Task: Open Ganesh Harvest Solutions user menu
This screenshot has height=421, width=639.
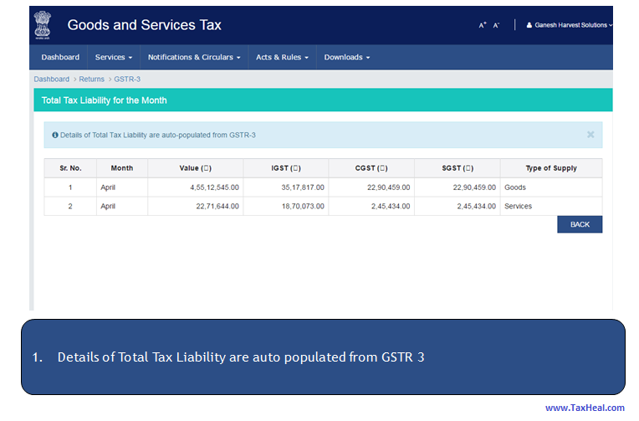Action: tap(569, 25)
